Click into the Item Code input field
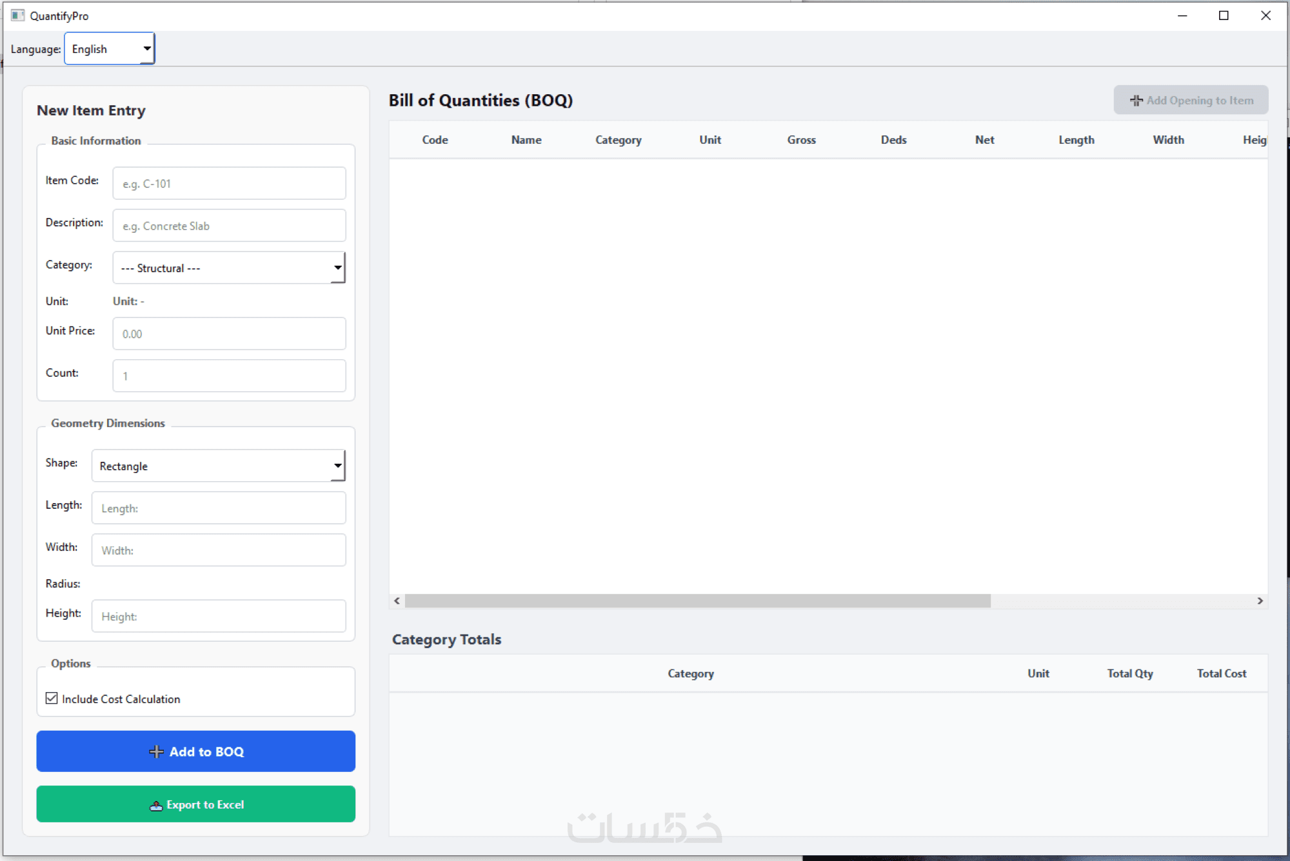Viewport: 1290px width, 861px height. pos(229,184)
